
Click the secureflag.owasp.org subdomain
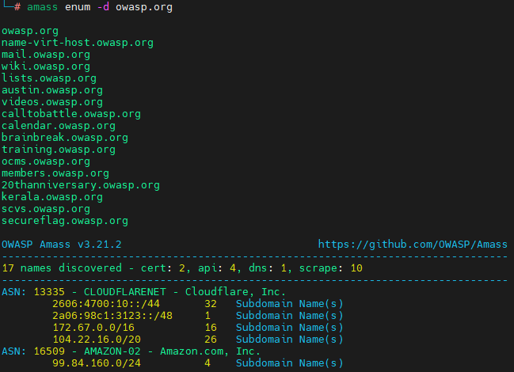64,221
